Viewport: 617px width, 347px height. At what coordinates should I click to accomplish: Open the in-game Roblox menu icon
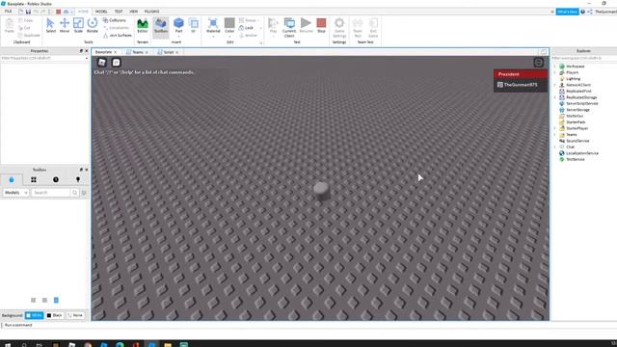tap(102, 62)
